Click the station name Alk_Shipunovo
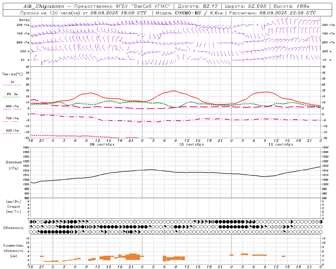The image size is (336, 269). (44, 6)
